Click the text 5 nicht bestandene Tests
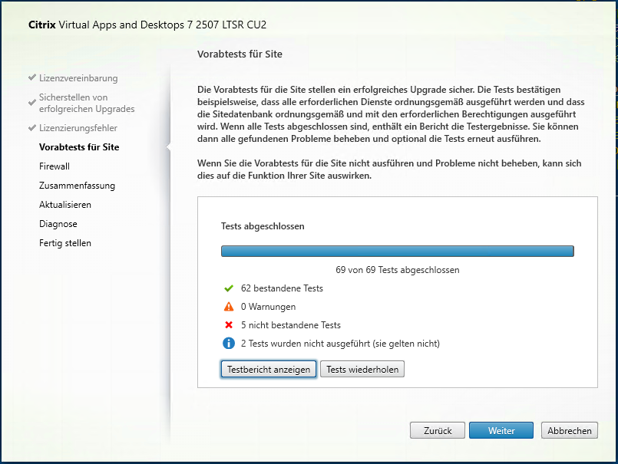Screen dimensions: 618x464 click(x=291, y=325)
